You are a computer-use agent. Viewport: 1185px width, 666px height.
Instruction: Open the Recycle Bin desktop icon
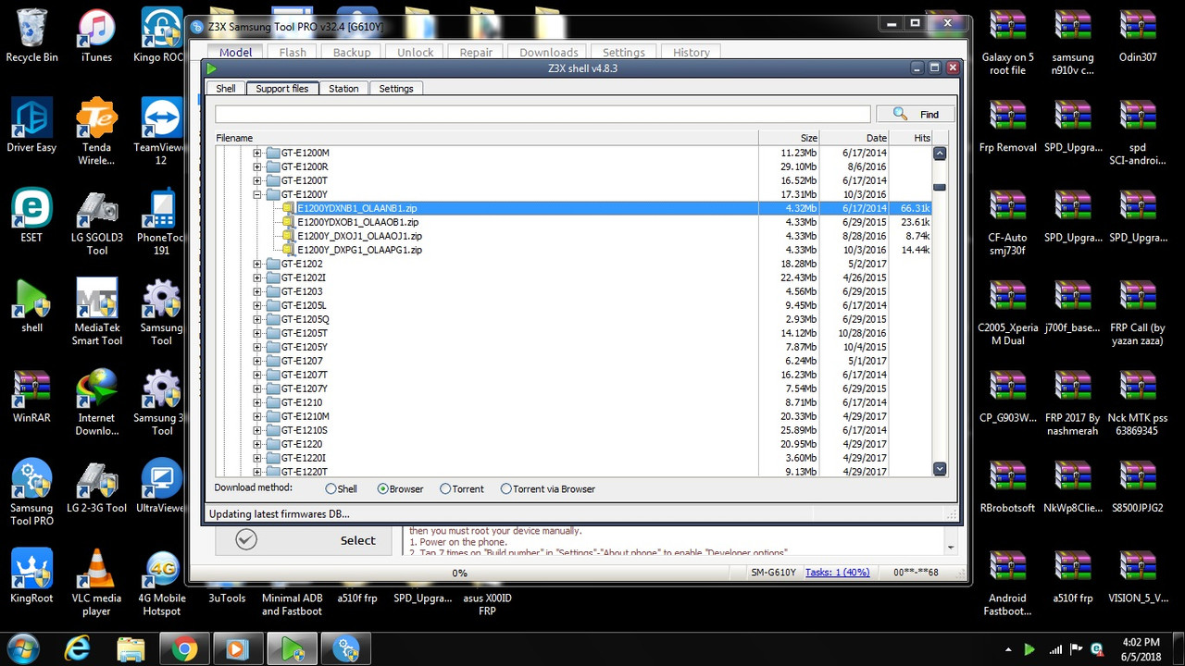31,36
